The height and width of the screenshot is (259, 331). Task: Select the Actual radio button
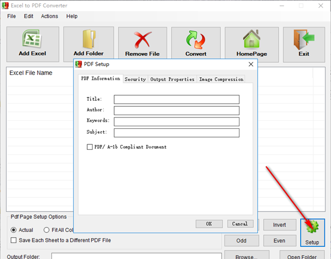point(13,230)
